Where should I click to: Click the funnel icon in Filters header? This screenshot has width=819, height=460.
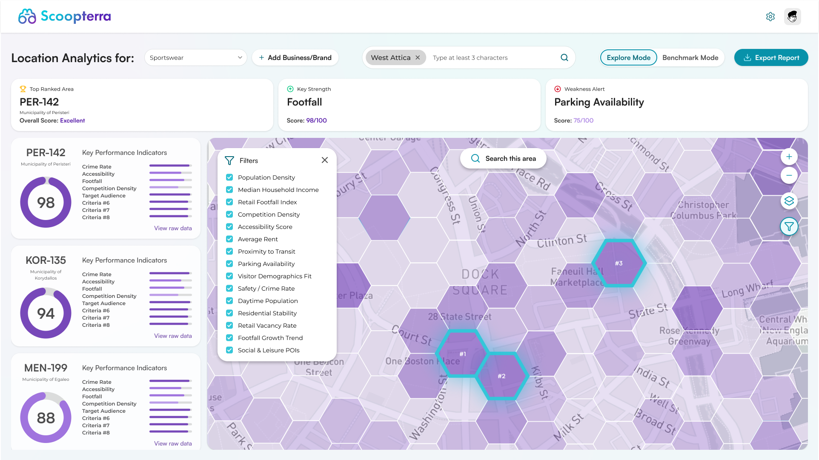pyautogui.click(x=229, y=160)
